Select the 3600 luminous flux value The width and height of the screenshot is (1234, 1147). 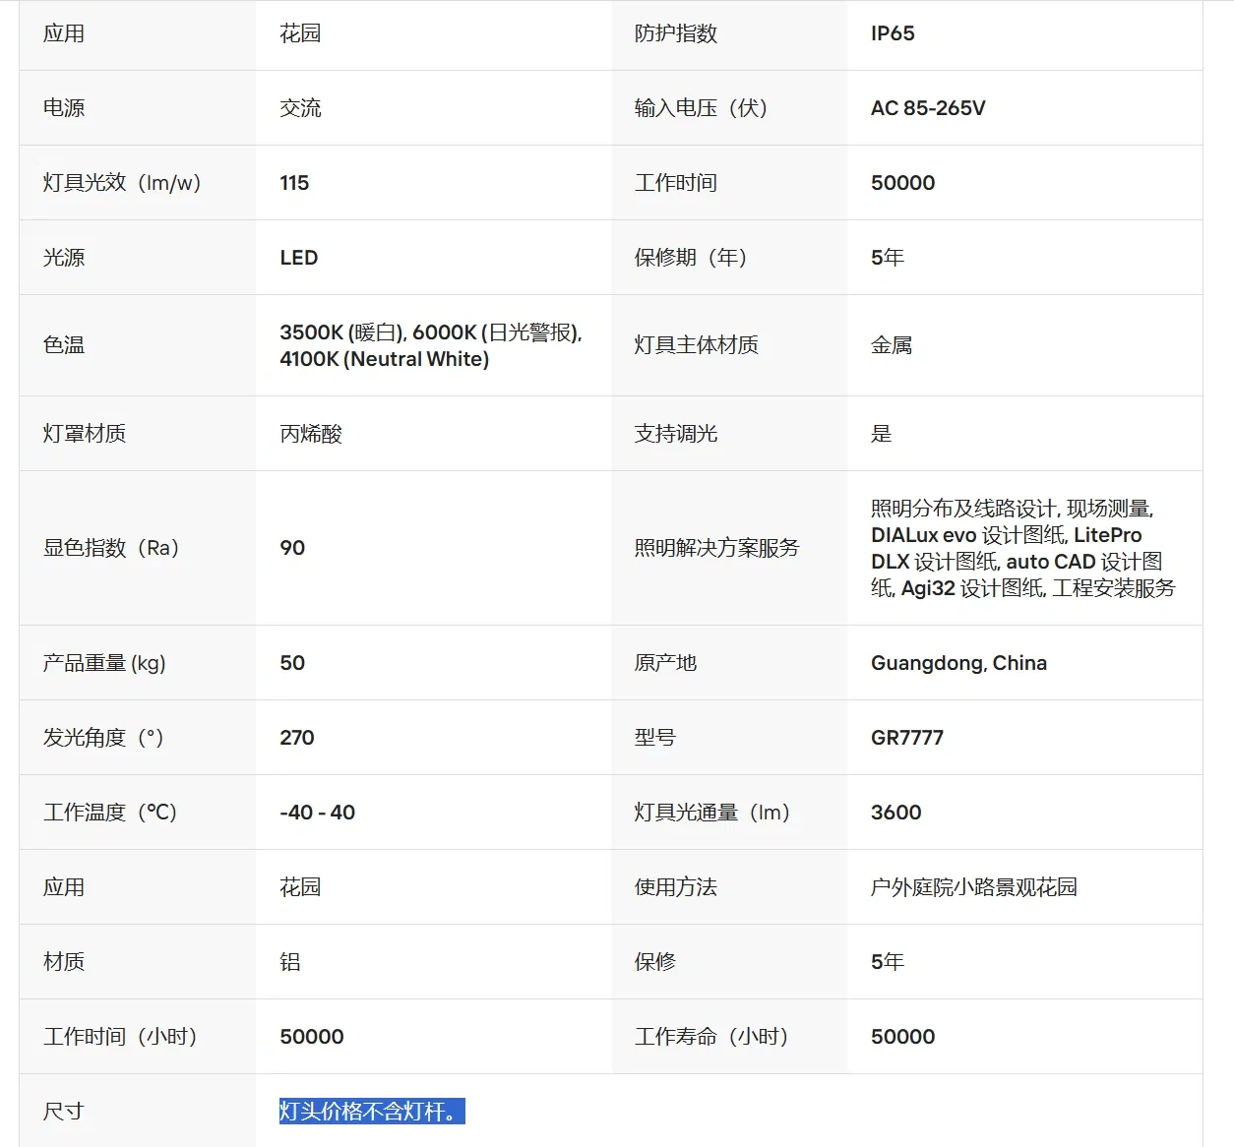click(x=896, y=813)
